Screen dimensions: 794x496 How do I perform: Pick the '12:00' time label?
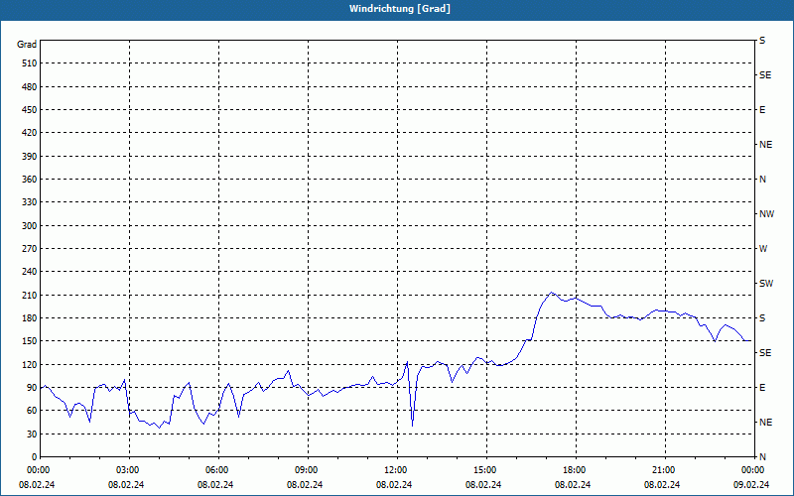click(396, 469)
